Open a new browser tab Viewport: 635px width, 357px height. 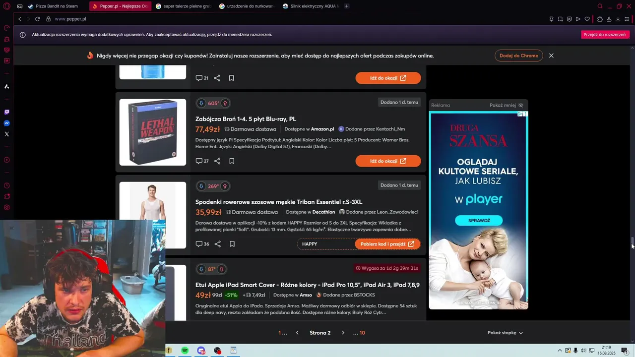[x=346, y=6]
